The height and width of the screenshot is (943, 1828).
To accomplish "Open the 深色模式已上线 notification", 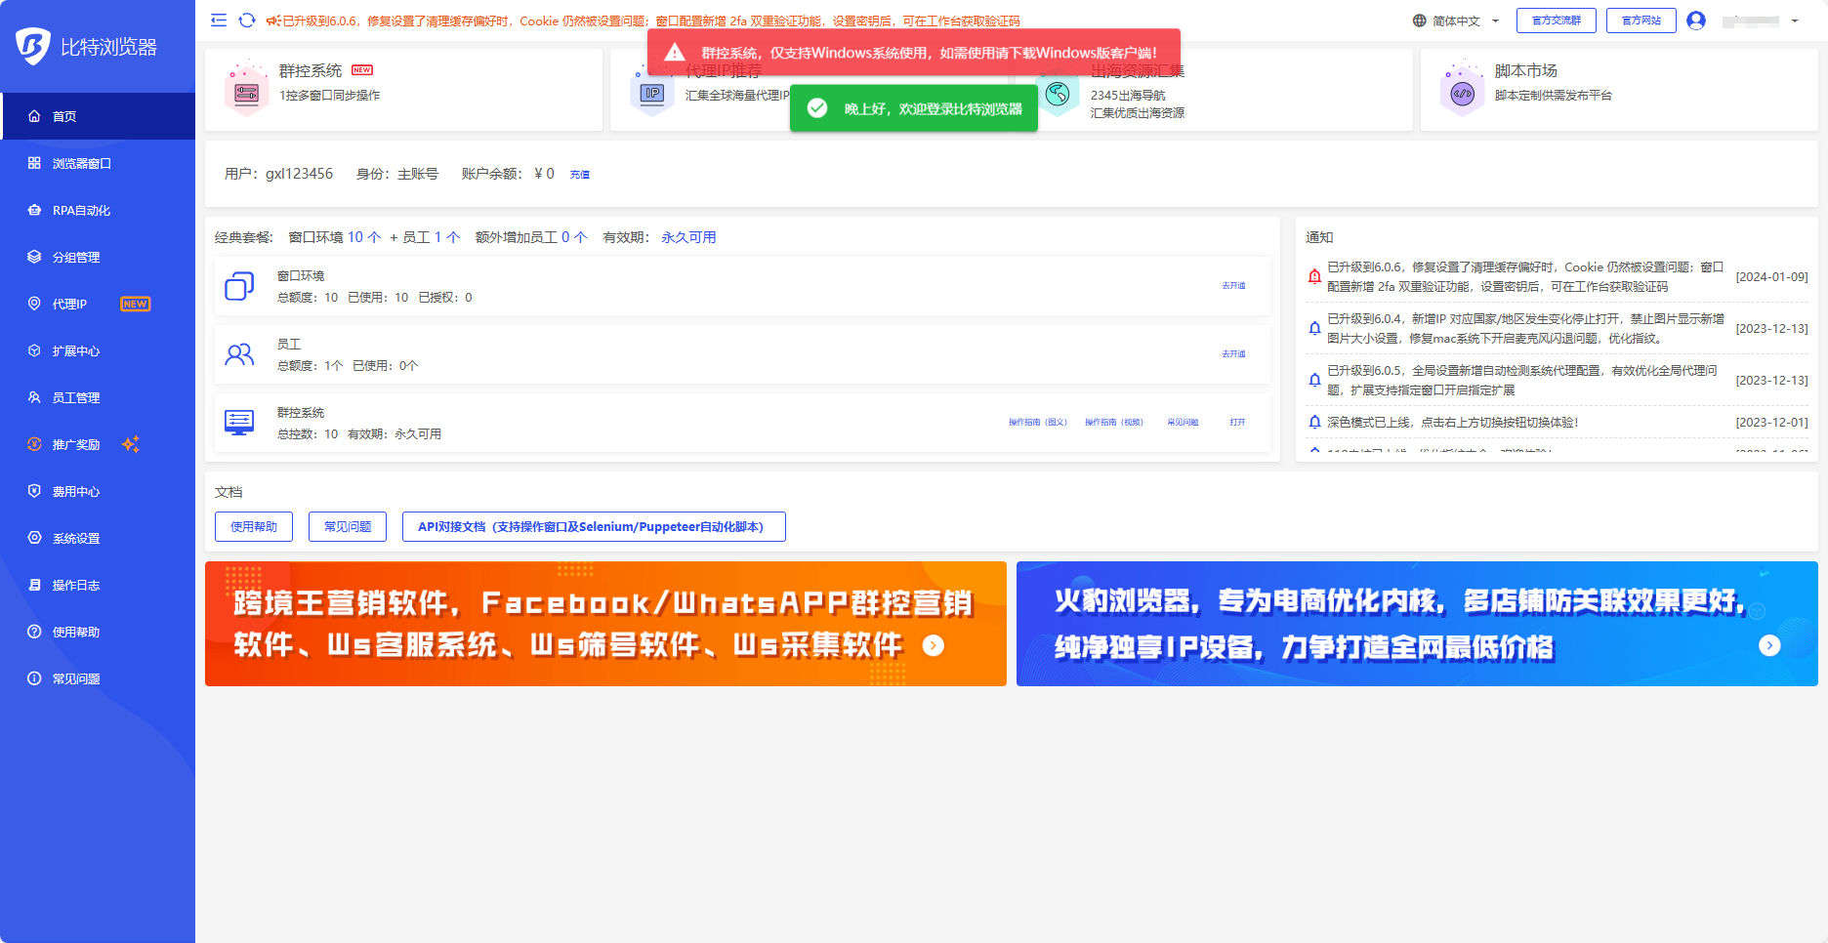I will coord(1558,423).
